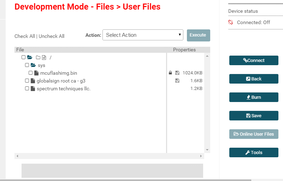Click the save icon for mcuflashimg.bin
Image resolution: width=283 pixels, height=181 pixels.
(x=177, y=73)
